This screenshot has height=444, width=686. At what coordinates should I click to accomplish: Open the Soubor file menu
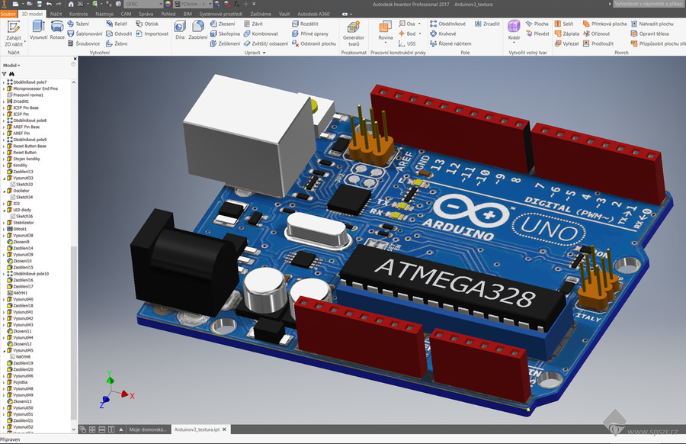(x=8, y=14)
